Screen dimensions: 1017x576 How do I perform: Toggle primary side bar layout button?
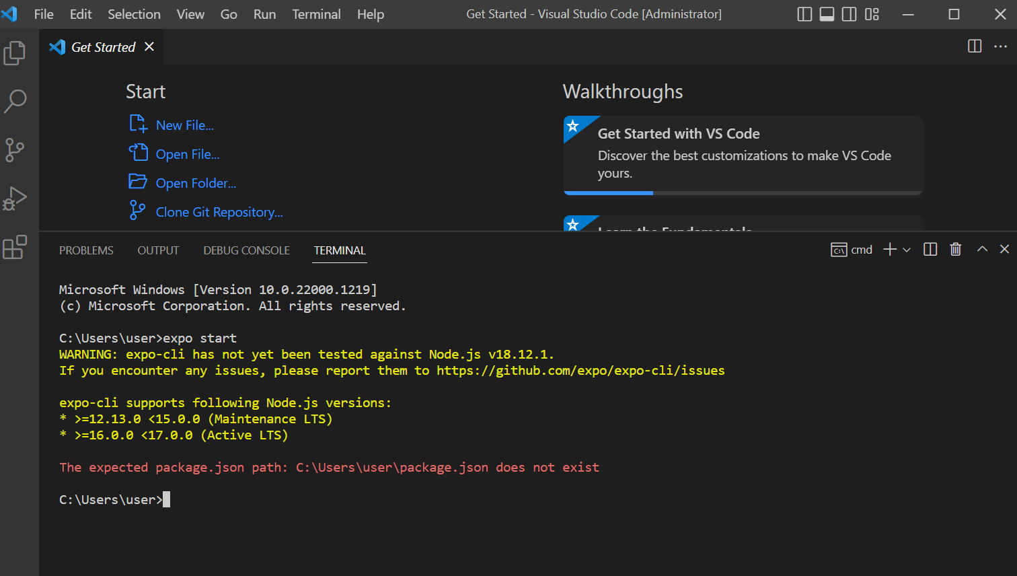pos(804,14)
